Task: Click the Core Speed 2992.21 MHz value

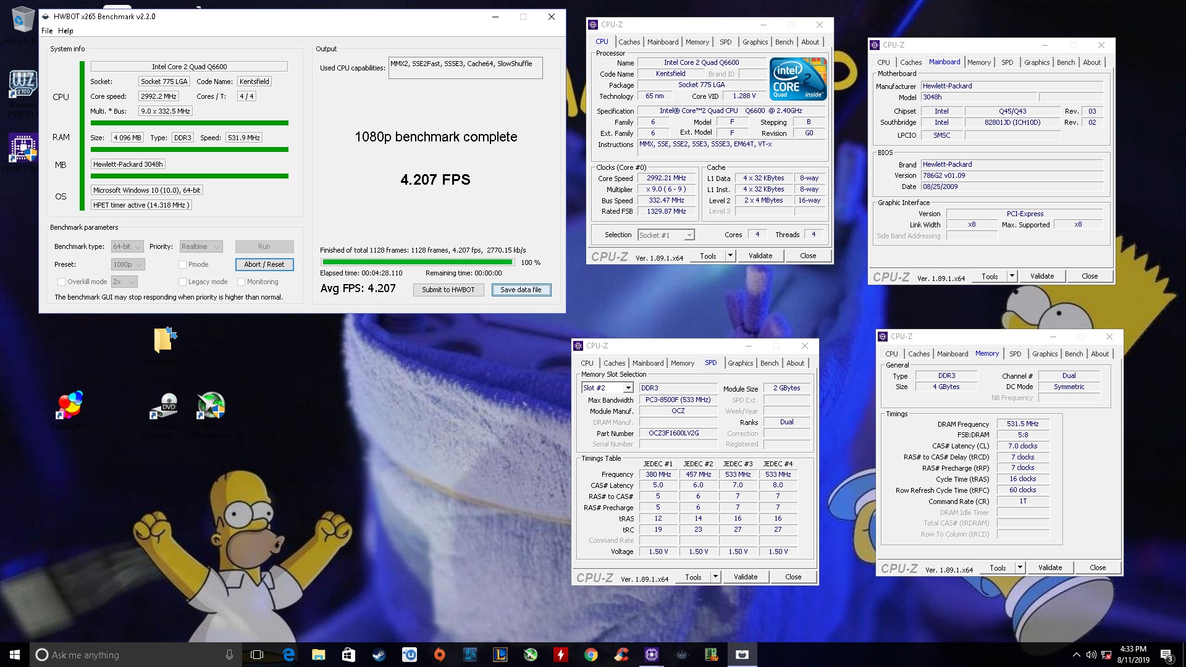Action: [667, 178]
